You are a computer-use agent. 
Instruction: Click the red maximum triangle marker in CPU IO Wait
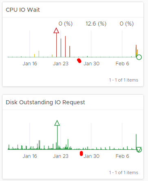[56, 30]
